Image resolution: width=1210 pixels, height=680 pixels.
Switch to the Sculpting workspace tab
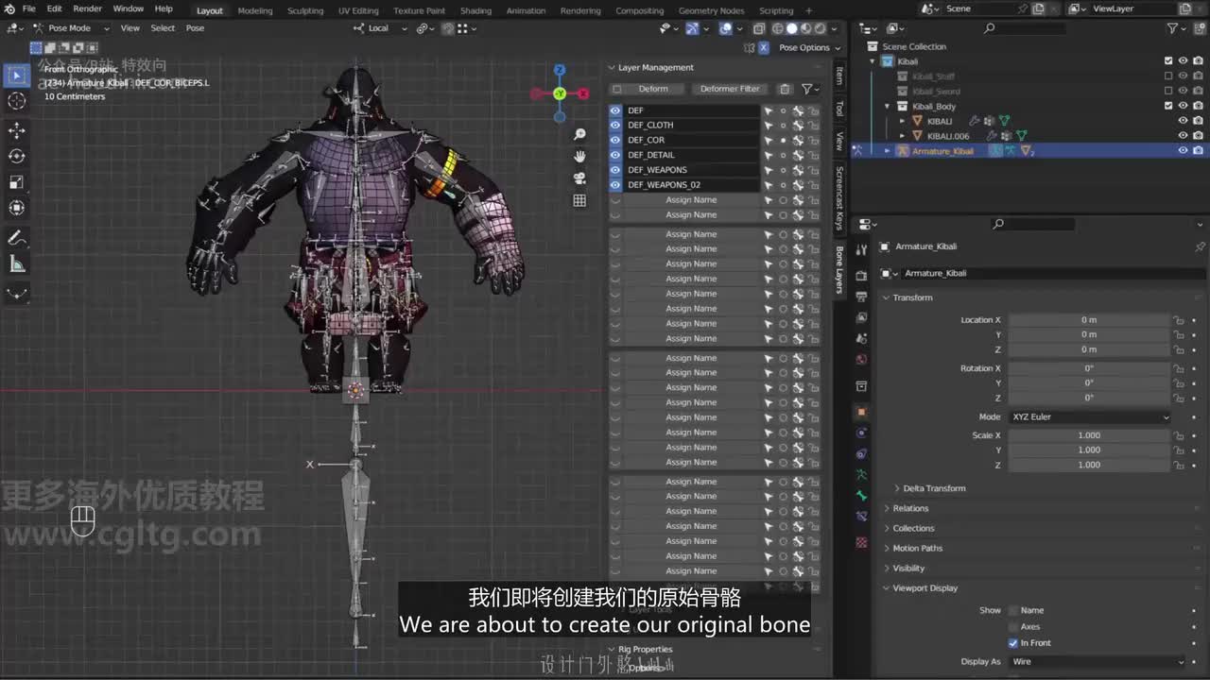tap(305, 10)
